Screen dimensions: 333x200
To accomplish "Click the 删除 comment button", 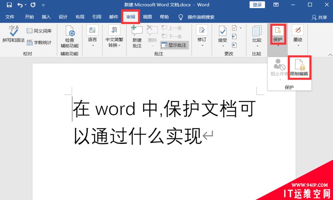I will click(x=152, y=36).
